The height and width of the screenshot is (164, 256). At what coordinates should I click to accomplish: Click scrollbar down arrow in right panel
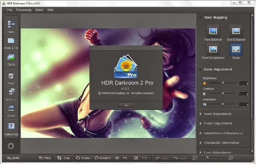(252, 151)
